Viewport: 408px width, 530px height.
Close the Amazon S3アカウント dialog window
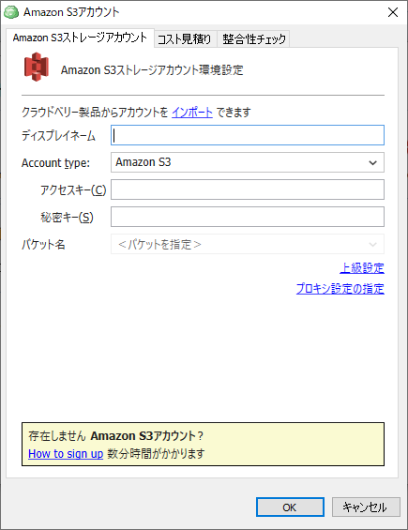393,12
